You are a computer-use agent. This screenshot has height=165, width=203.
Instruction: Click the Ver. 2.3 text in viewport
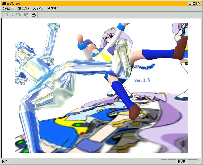point(142,80)
